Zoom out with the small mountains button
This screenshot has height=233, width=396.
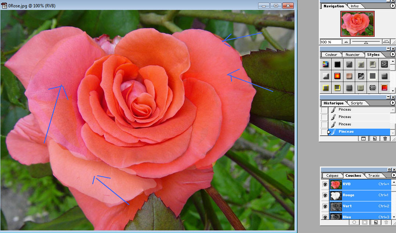[346, 42]
